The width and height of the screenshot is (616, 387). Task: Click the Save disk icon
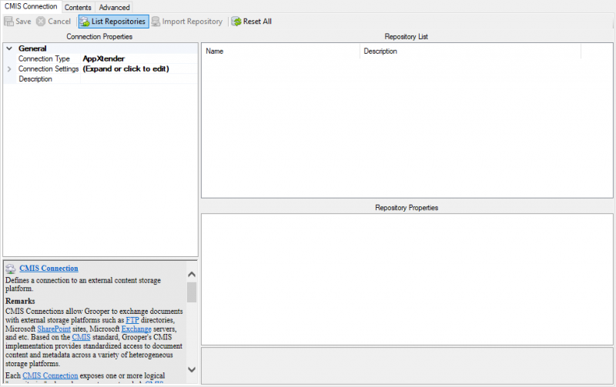tap(8, 22)
